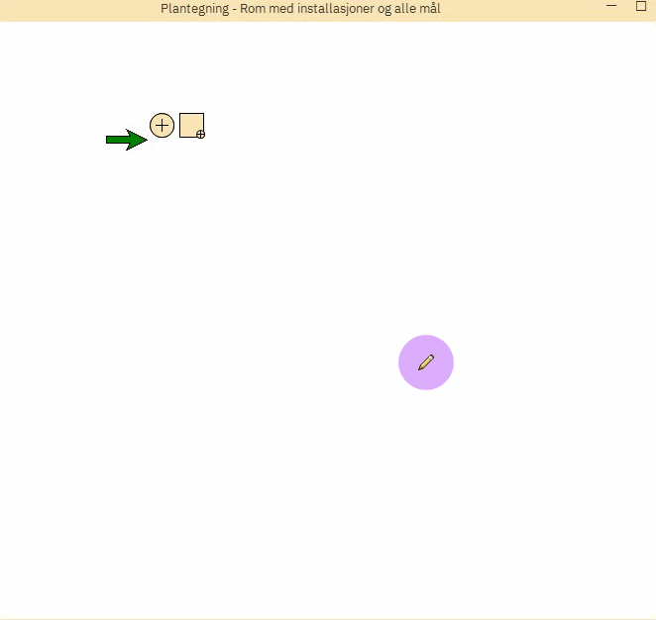The width and height of the screenshot is (656, 620).
Task: Add a point using the round plus button
Action: click(x=162, y=125)
